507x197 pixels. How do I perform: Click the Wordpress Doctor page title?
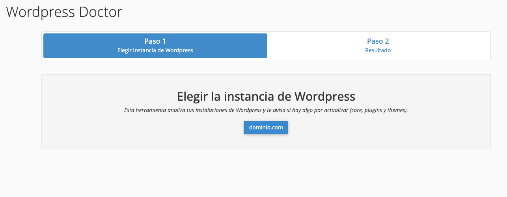[x=64, y=12]
